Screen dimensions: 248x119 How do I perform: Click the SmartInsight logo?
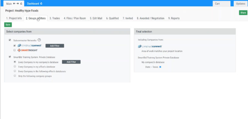[27, 50]
